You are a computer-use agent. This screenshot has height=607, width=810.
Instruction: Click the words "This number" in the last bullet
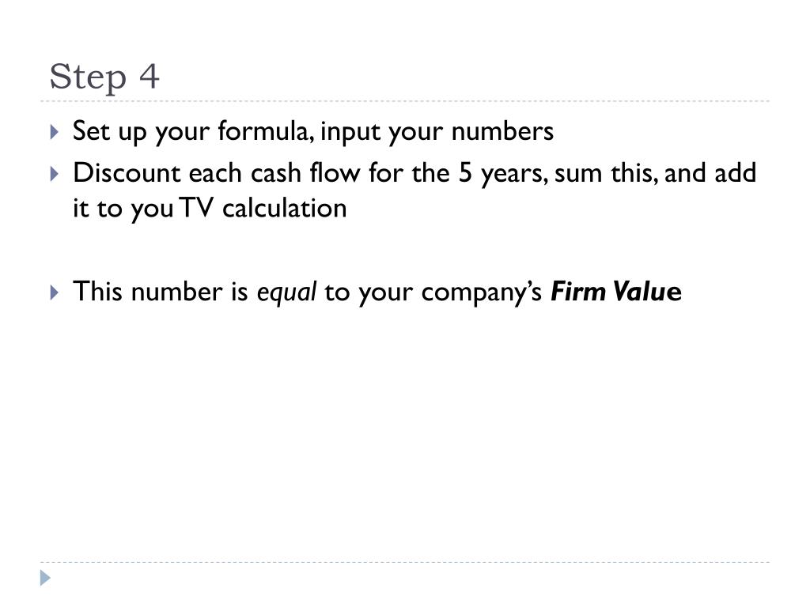coord(148,291)
